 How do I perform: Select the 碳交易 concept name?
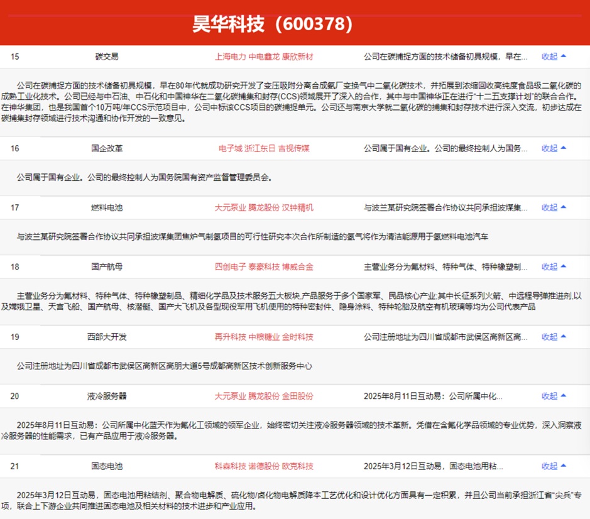(x=107, y=57)
